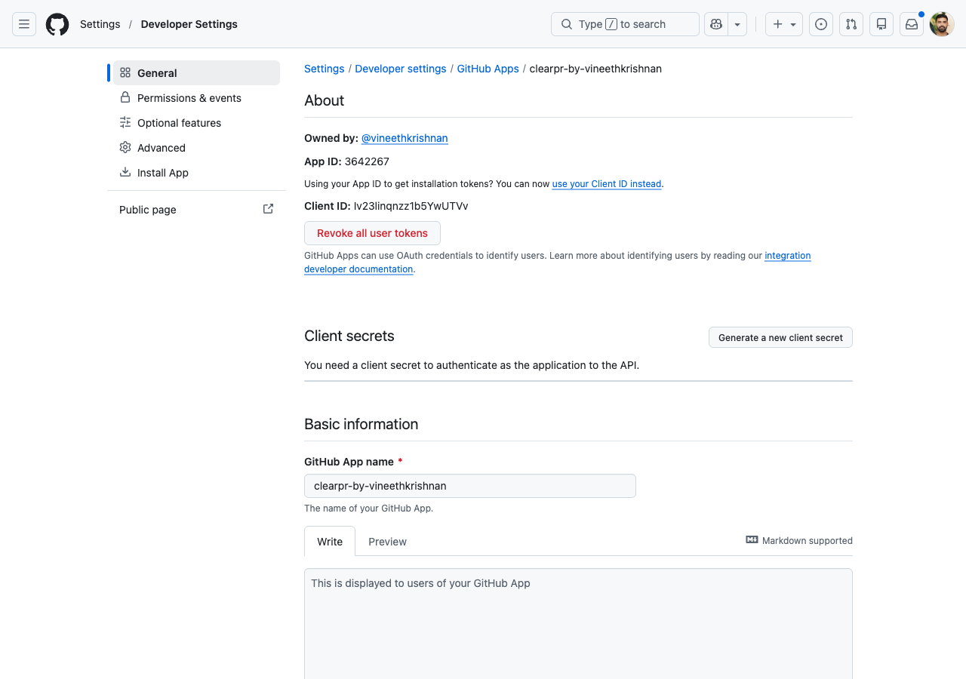The height and width of the screenshot is (679, 966).
Task: Open GitHub Copilot chat icon
Action: click(716, 24)
